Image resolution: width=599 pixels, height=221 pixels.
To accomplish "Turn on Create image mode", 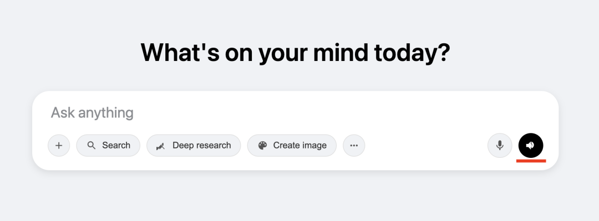I will click(x=292, y=146).
